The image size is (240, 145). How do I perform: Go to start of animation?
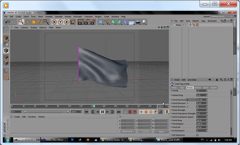click(86, 112)
